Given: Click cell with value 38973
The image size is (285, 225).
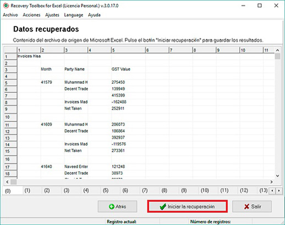Looking at the screenshot, I should click(128, 173).
